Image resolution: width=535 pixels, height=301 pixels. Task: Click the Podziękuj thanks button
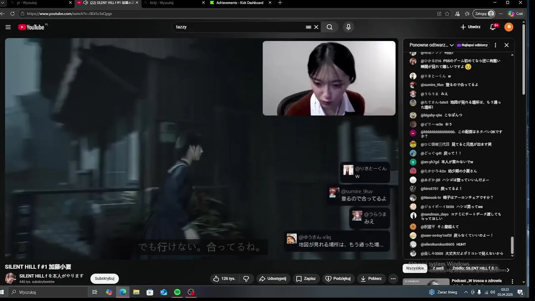tap(338, 279)
